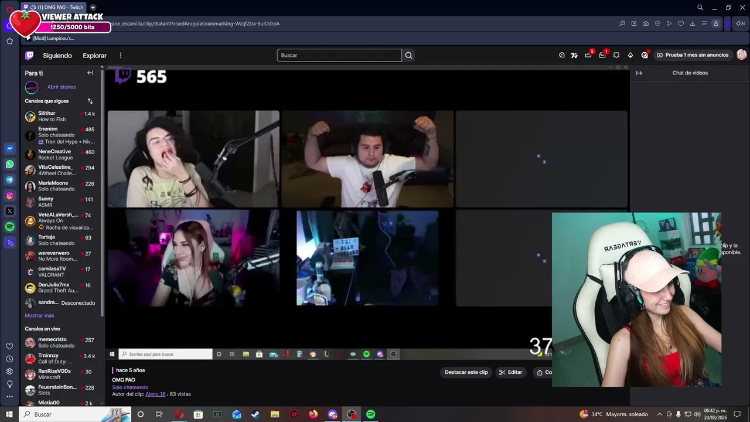Open the Windows Start menu
Viewport: 750px width, 422px height.
tap(9, 414)
